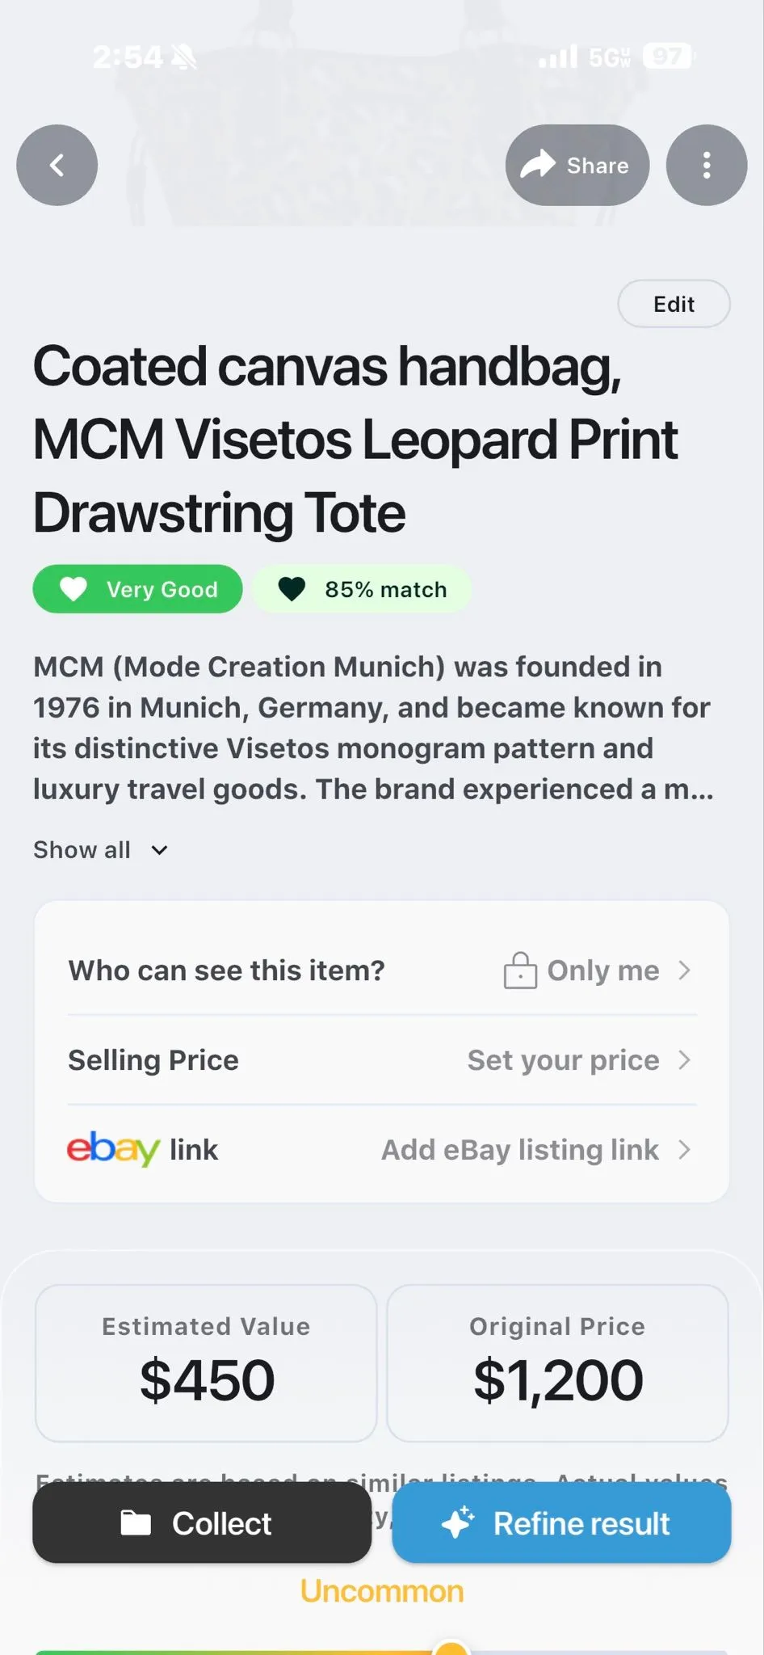Open the Only me visibility chevron
The image size is (764, 1655).
tap(684, 970)
